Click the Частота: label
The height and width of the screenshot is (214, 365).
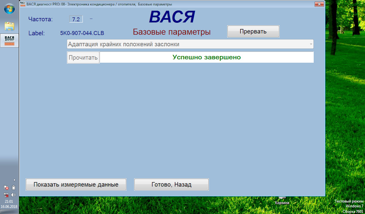(41, 19)
